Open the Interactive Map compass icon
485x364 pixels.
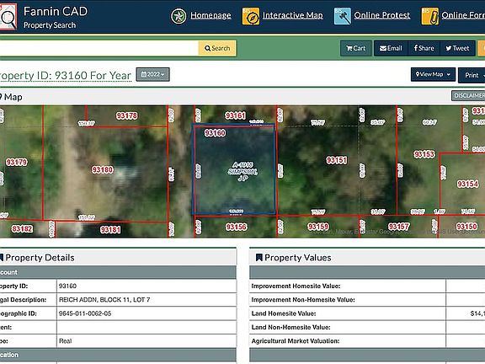click(x=251, y=16)
